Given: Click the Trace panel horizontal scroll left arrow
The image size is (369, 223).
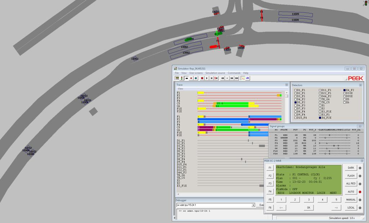Looking at the screenshot, I should (x=178, y=194).
